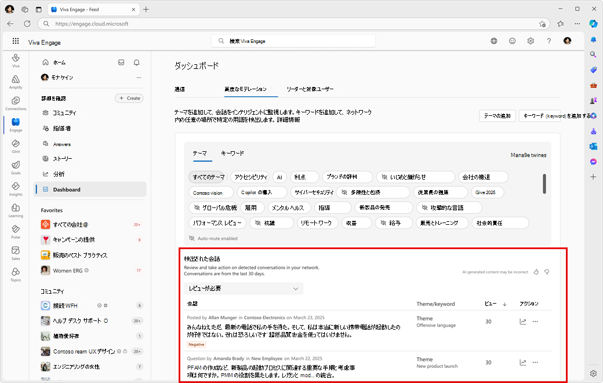This screenshot has height=383, width=603.
Task: Open Amplify from the left rail
Action: coord(16,82)
